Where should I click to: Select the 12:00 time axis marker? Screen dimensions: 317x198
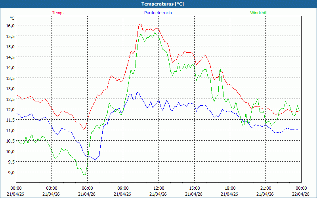coord(158,188)
